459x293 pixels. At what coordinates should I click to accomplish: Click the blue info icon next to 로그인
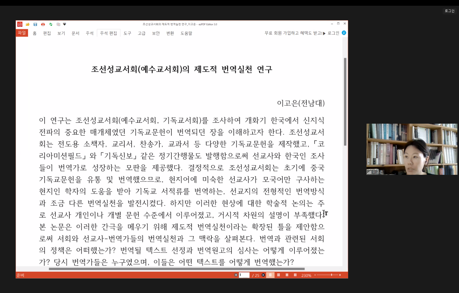(x=344, y=33)
